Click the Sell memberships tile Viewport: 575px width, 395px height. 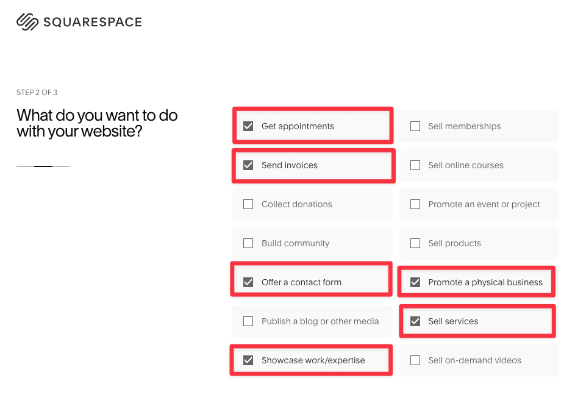pos(479,126)
